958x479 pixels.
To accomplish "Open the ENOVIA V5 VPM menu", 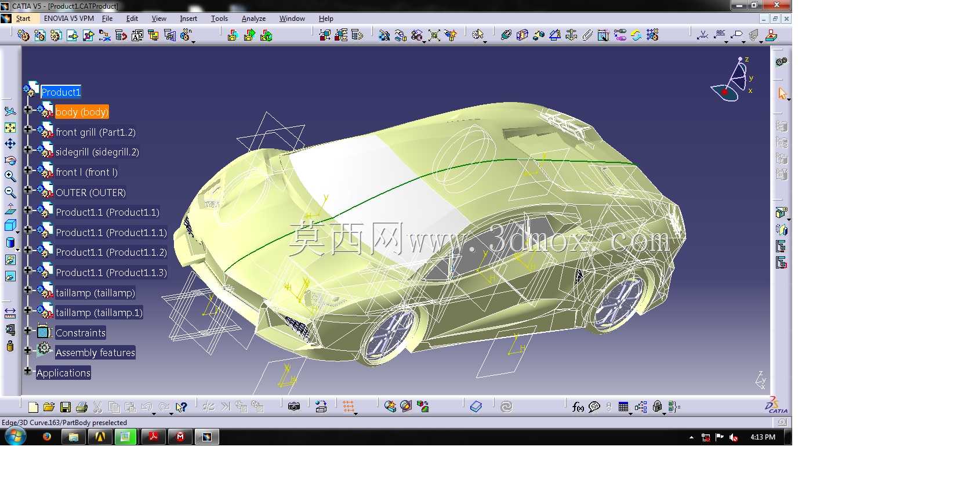I will 68,19.
